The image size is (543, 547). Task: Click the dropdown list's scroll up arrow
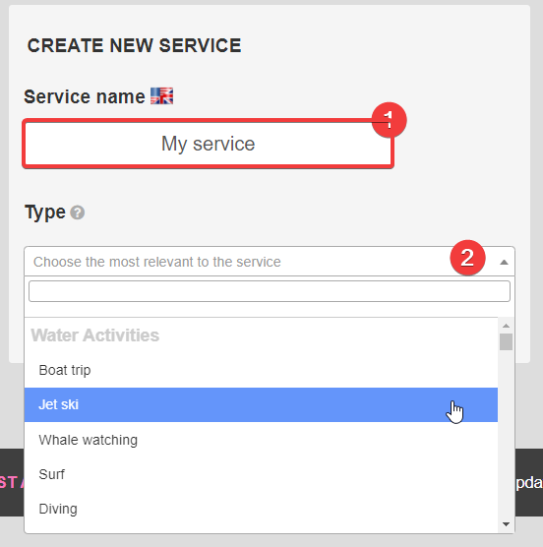(506, 326)
